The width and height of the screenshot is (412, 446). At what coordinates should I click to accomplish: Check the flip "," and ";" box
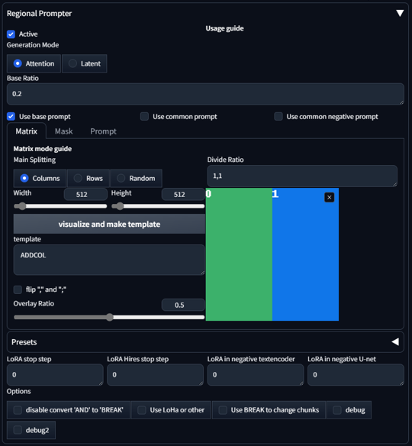18,290
